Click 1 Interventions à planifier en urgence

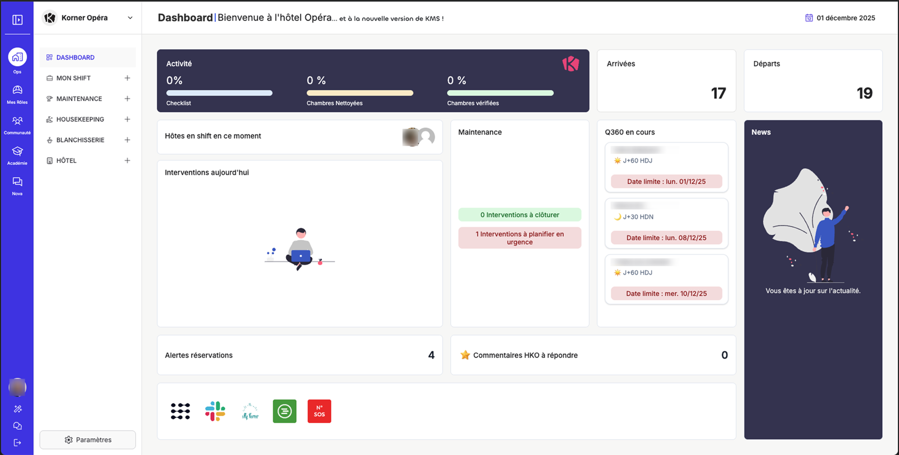[520, 238]
